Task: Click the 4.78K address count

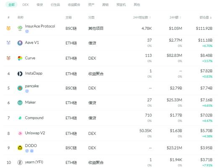Action: click(147, 29)
